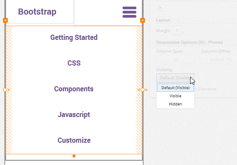Viewport: 237px width, 165px height.
Task: Click the Responsive Options (XS - Phone) heading
Action: tap(189, 42)
